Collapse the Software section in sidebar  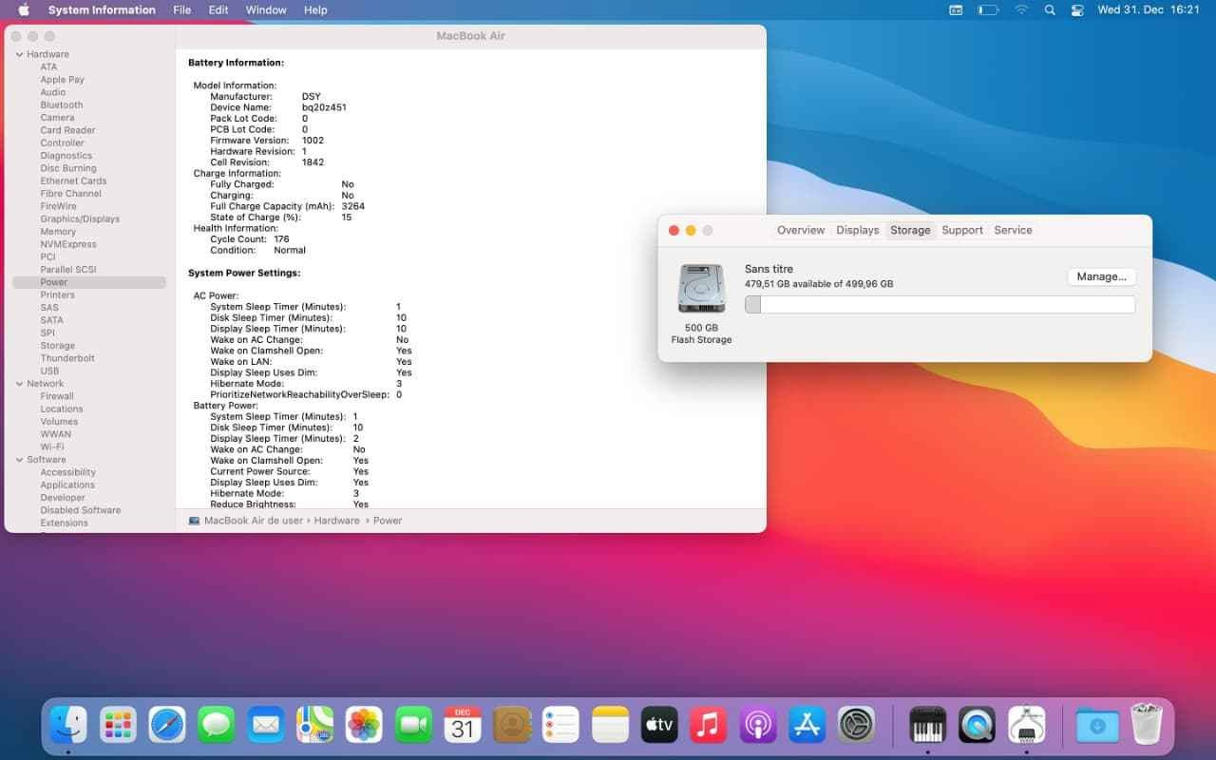pyautogui.click(x=20, y=460)
